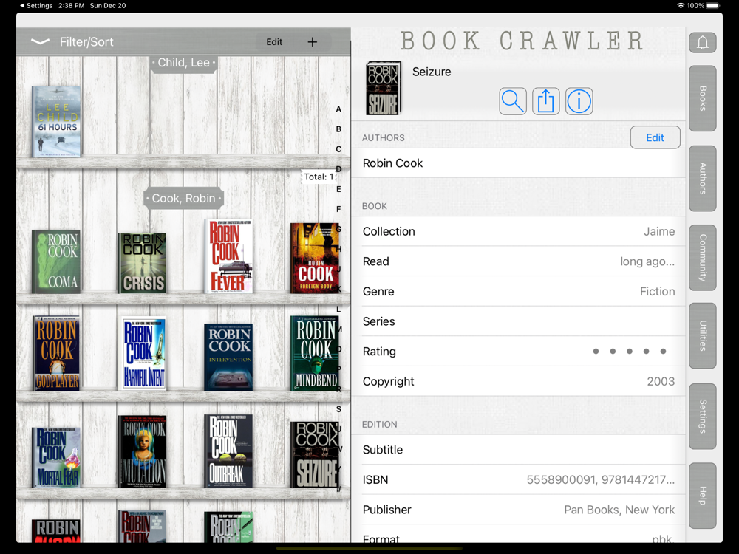Jump to letter B in index
The height and width of the screenshot is (554, 739).
point(338,129)
